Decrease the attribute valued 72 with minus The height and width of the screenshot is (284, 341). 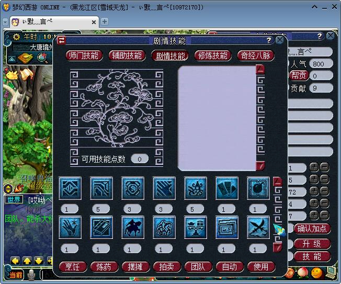325,191
